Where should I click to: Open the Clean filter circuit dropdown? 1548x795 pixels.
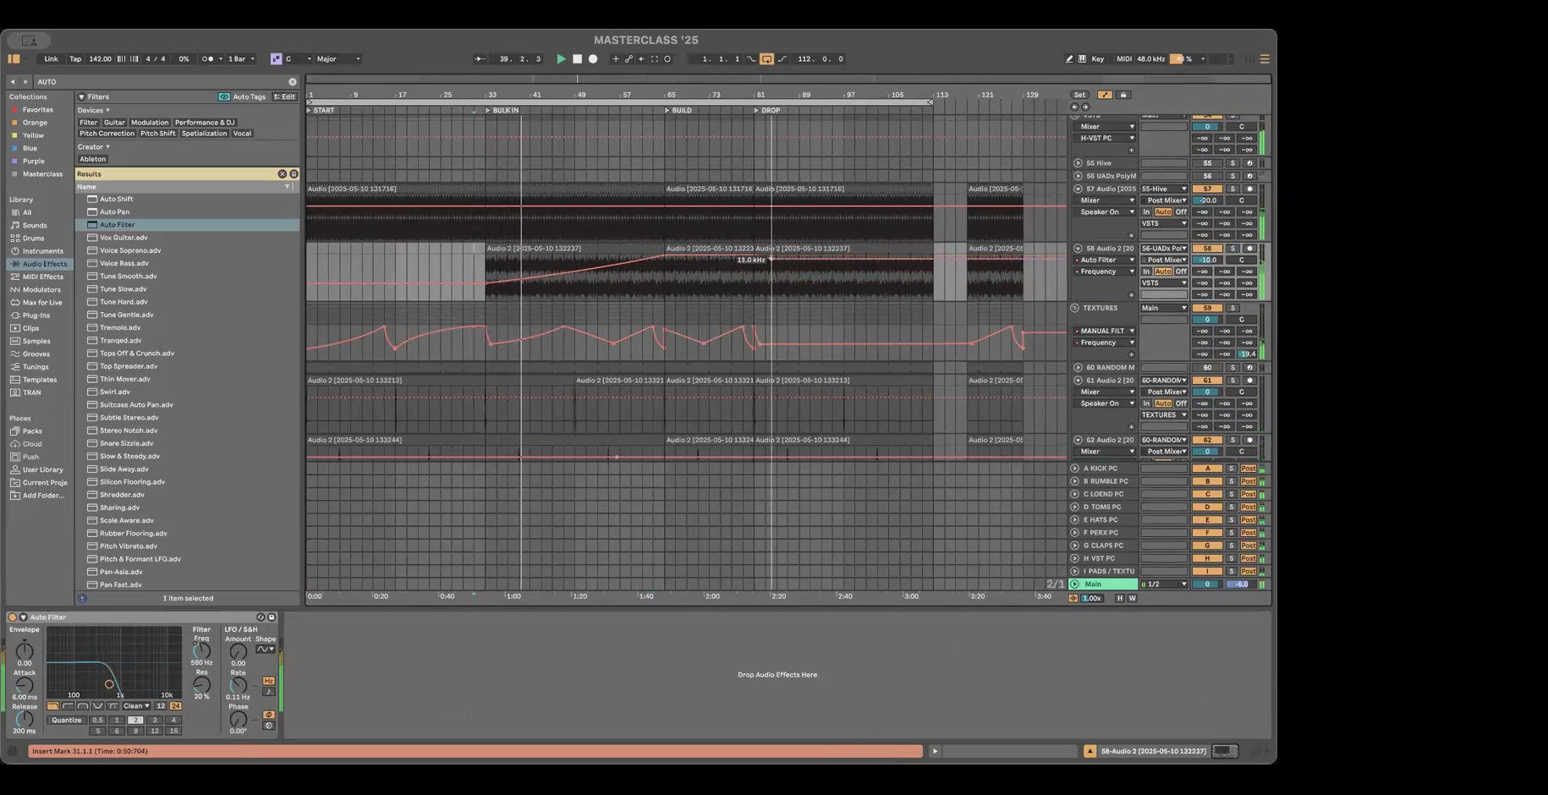(136, 706)
